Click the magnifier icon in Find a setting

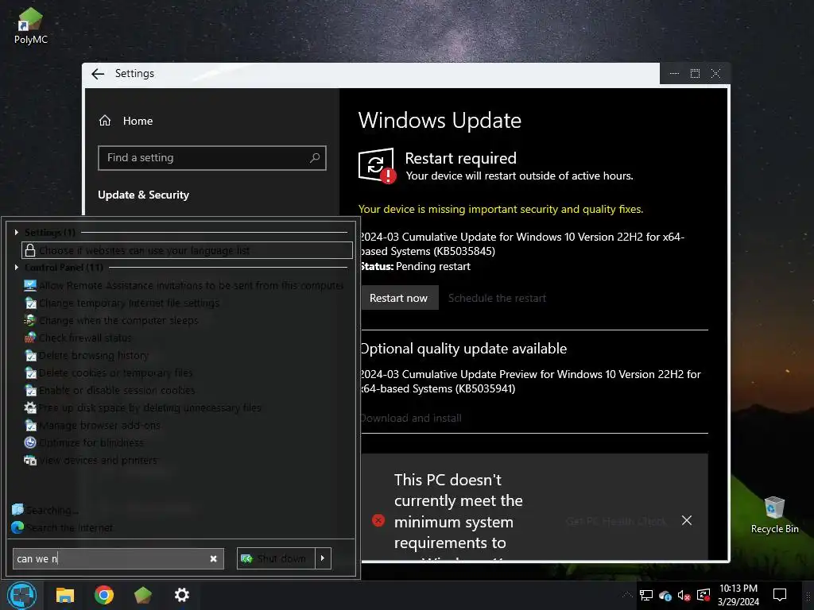pos(315,158)
